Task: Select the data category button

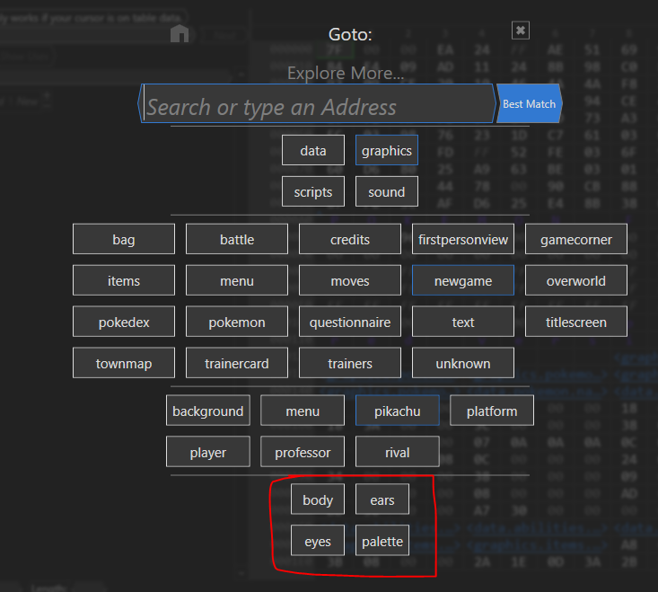Action: pyautogui.click(x=313, y=150)
